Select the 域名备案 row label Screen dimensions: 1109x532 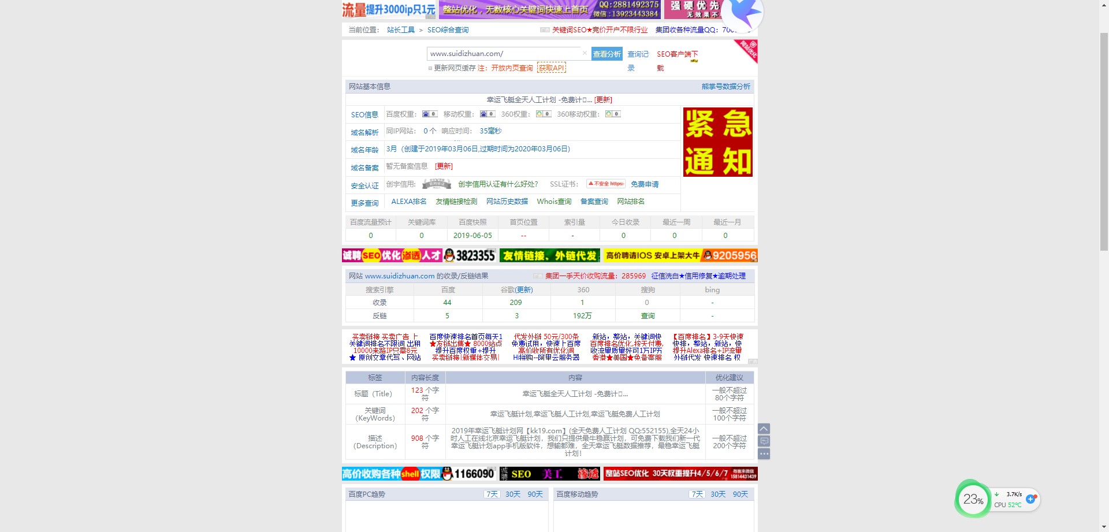[x=364, y=168]
